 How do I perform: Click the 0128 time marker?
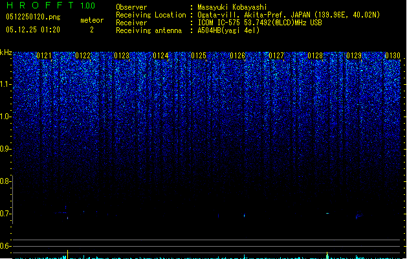click(x=315, y=56)
